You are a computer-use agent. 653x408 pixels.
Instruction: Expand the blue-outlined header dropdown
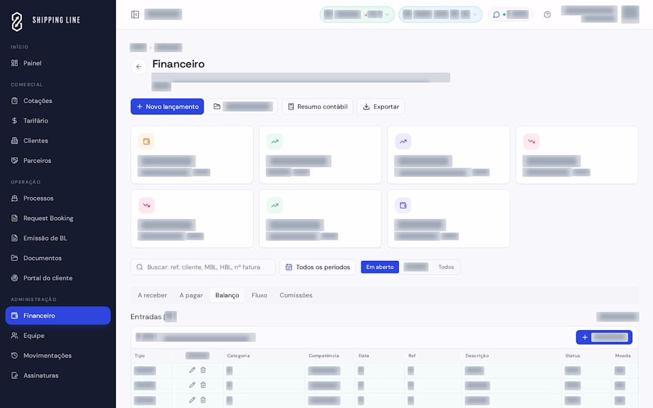[440, 15]
